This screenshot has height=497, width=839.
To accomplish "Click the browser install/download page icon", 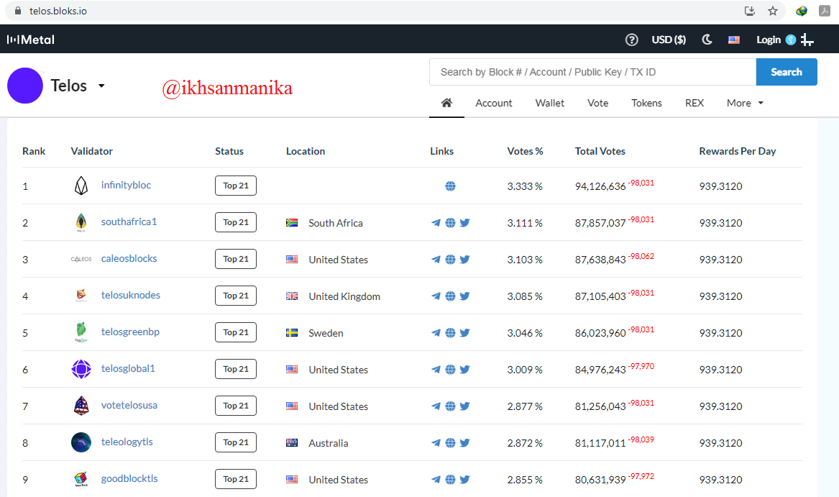I will click(750, 11).
